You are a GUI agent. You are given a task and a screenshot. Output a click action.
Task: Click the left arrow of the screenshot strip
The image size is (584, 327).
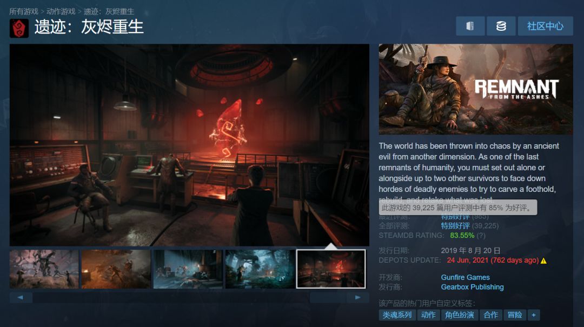21,297
